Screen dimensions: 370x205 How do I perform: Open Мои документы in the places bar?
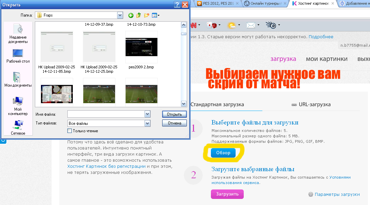(x=18, y=79)
